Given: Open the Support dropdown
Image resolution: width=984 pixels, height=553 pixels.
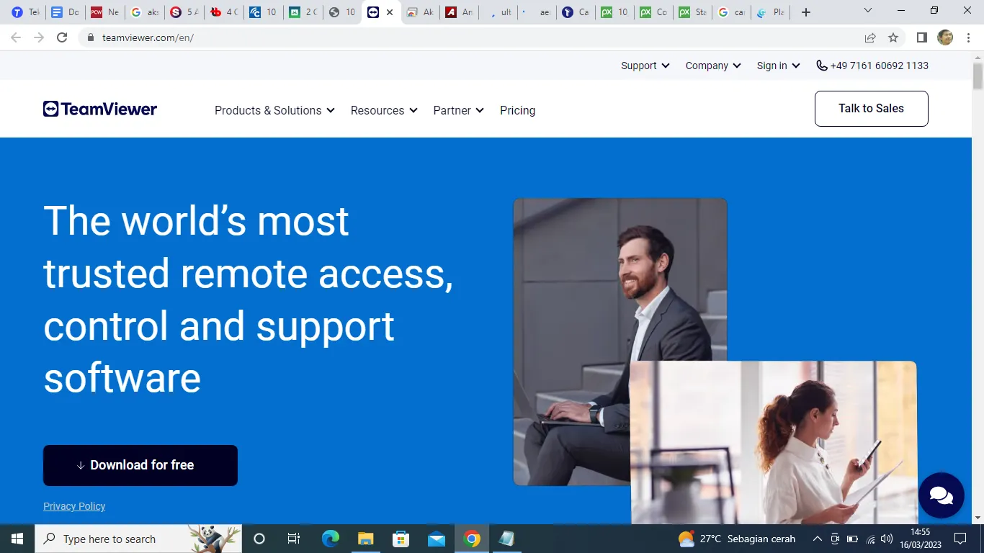Looking at the screenshot, I should pos(645,66).
